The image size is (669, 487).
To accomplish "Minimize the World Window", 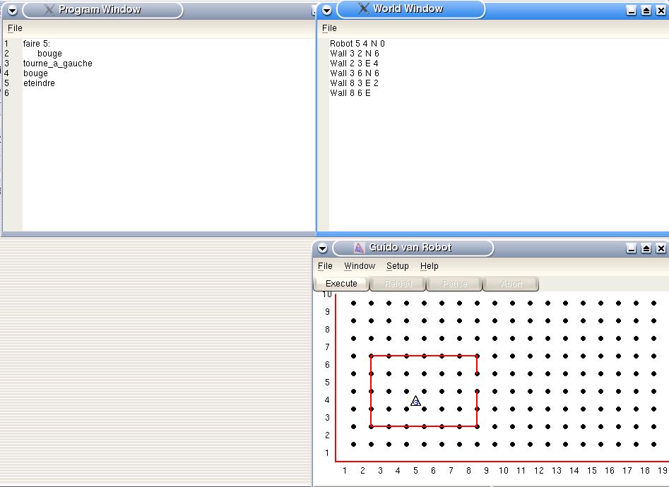I will pos(631,11).
